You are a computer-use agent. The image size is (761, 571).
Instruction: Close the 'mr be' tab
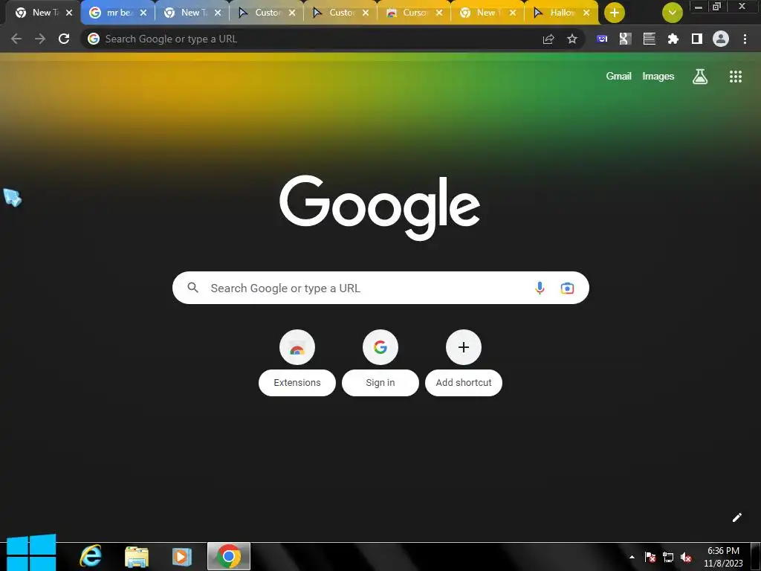coord(143,13)
